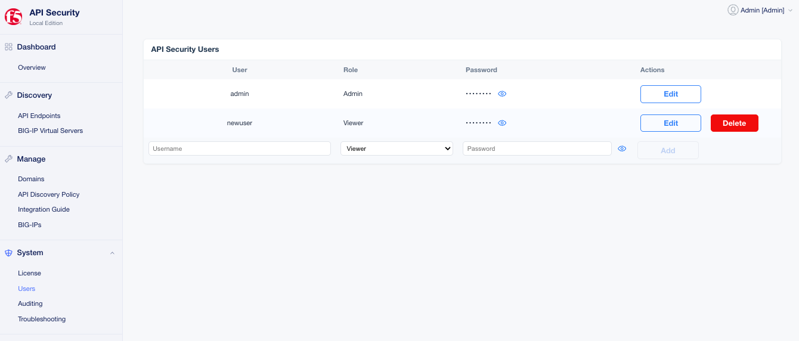Click the Discovery wrench icon
The height and width of the screenshot is (341, 799).
pos(8,95)
